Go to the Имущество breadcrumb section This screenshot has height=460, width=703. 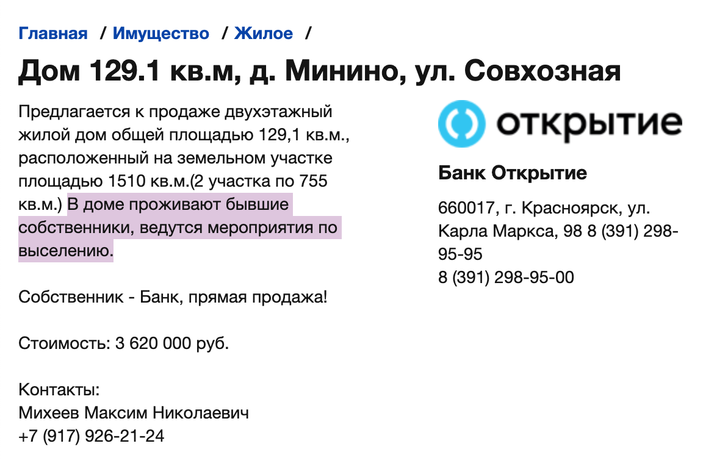161,34
